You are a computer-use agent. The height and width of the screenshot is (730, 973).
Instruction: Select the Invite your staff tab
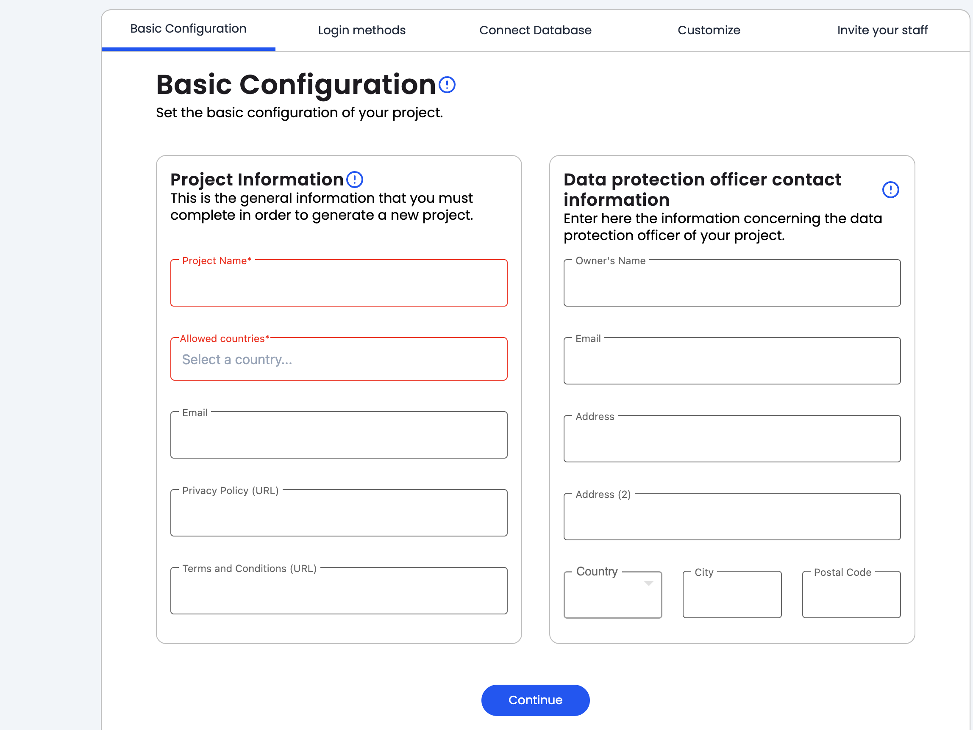coord(882,30)
